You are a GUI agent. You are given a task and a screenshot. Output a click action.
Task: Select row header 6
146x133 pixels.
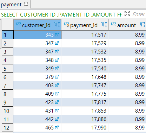pyautogui.click(x=7, y=77)
